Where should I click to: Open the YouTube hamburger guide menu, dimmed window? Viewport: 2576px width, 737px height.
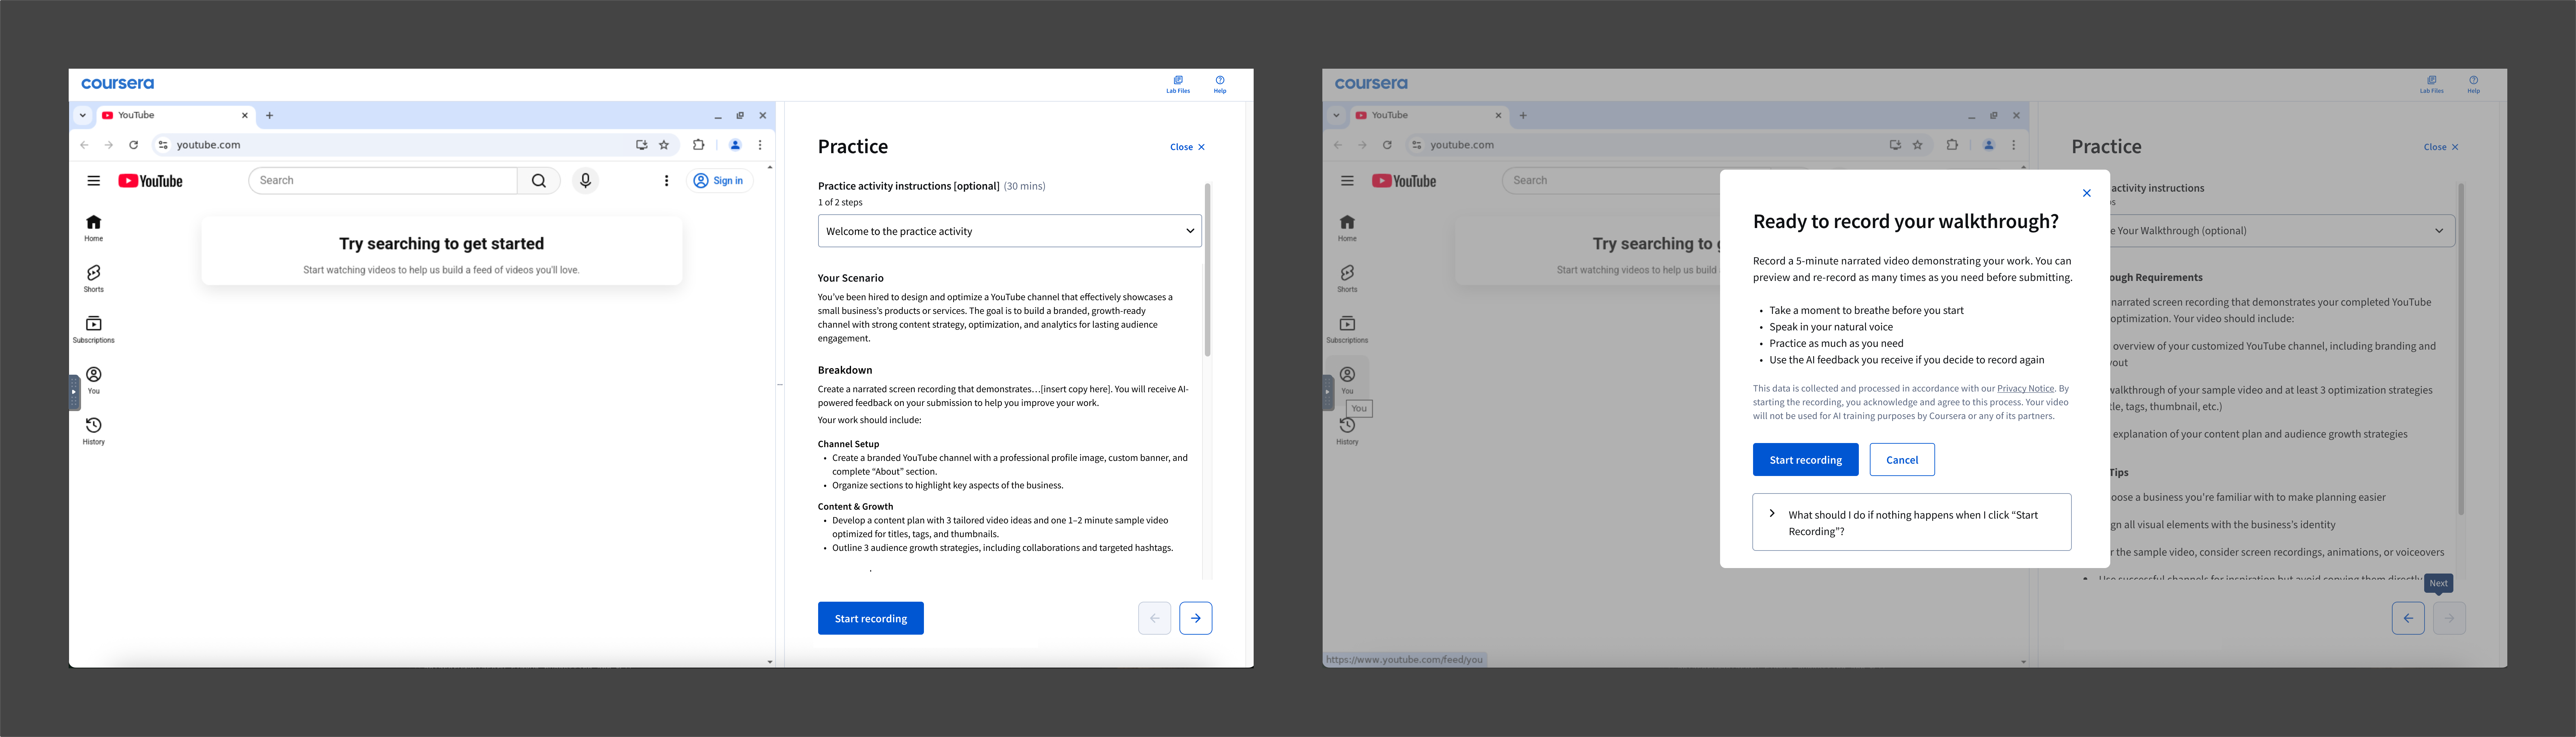pos(1347,181)
